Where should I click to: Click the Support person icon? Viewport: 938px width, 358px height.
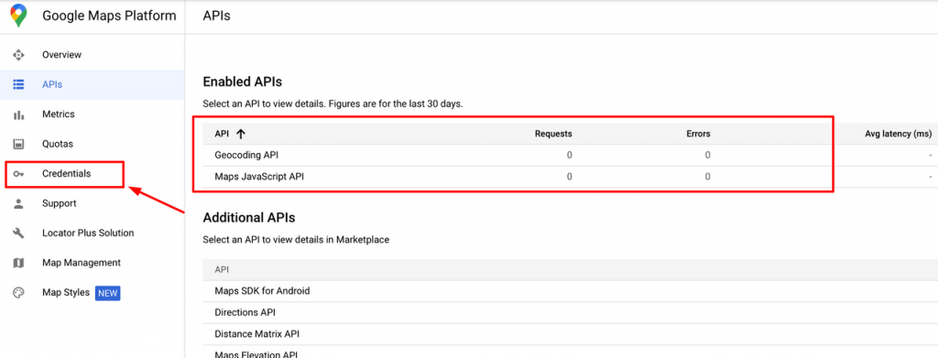coord(18,204)
